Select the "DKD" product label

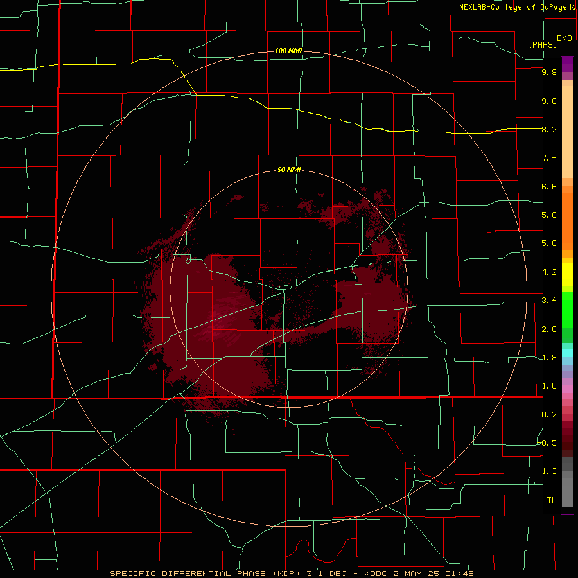click(564, 39)
